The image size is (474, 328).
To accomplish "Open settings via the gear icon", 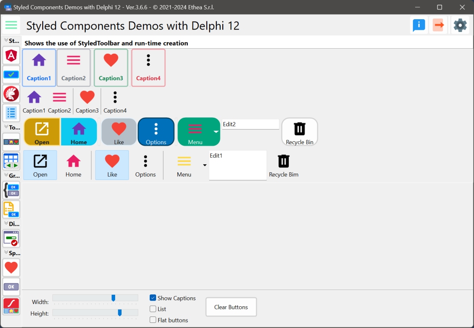I will (460, 25).
